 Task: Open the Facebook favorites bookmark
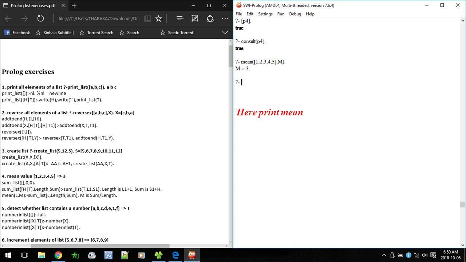tap(17, 32)
